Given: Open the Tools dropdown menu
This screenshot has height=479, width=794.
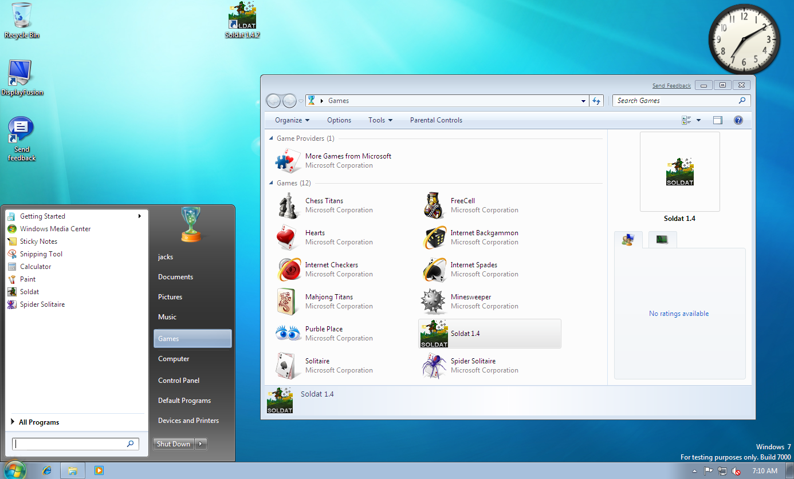Looking at the screenshot, I should 380,120.
